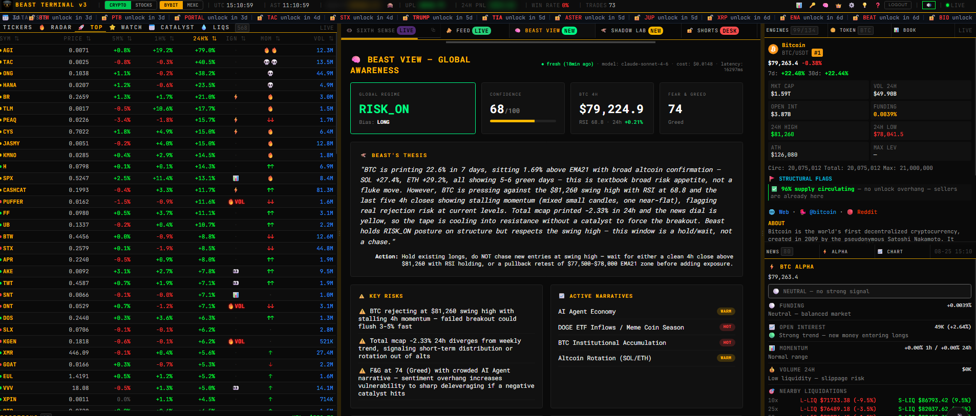This screenshot has width=976, height=416.
Task: Click the #1 rank badge next to BTC/USDT
Action: pos(817,53)
